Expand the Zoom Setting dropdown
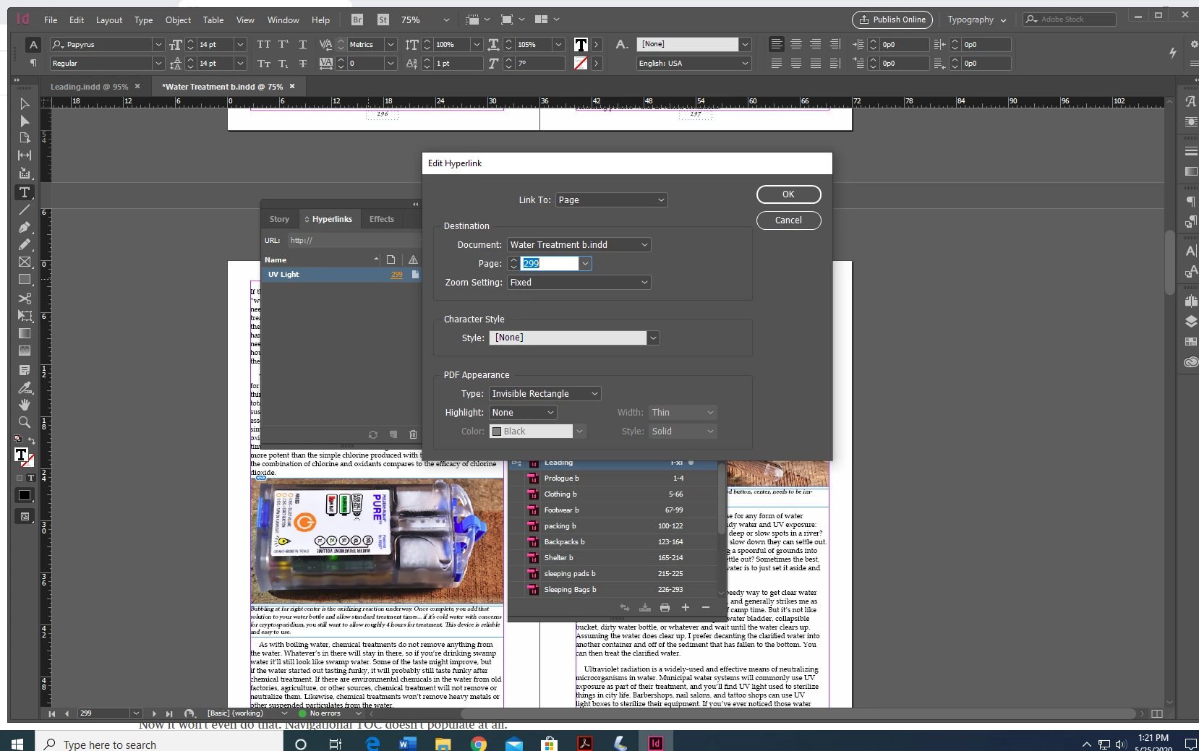Viewport: 1199px width, 751px height. coord(579,283)
